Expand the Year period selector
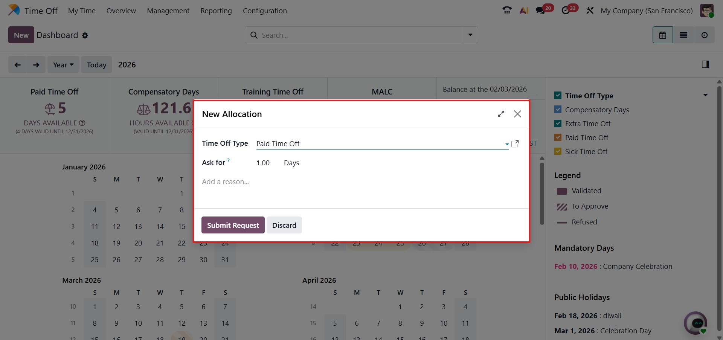Viewport: 723px width, 340px height. click(x=63, y=65)
